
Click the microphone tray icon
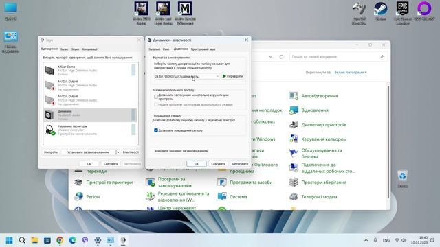point(375,240)
